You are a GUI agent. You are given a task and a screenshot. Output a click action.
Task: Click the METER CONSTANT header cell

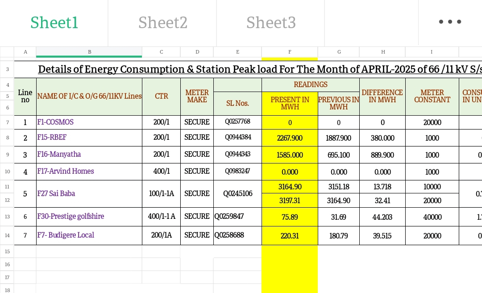[x=432, y=96]
